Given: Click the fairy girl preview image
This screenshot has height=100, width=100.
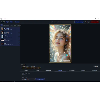Looking at the screenshot, I should point(60,43).
